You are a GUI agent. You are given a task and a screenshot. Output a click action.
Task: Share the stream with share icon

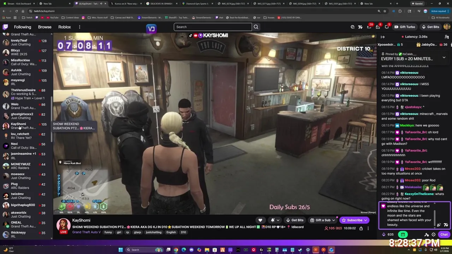pos(361,228)
